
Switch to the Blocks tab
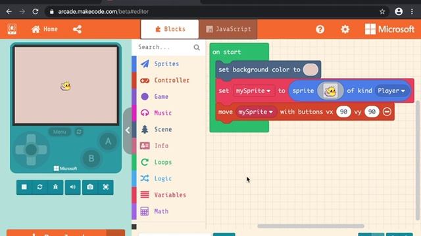(x=170, y=29)
